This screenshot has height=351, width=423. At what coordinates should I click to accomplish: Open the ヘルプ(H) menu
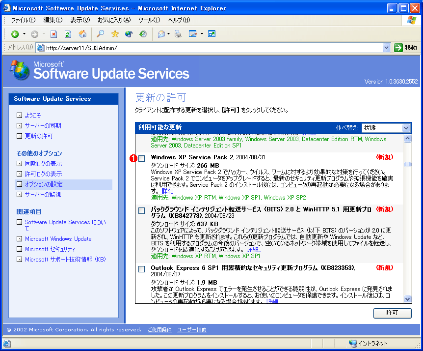179,20
